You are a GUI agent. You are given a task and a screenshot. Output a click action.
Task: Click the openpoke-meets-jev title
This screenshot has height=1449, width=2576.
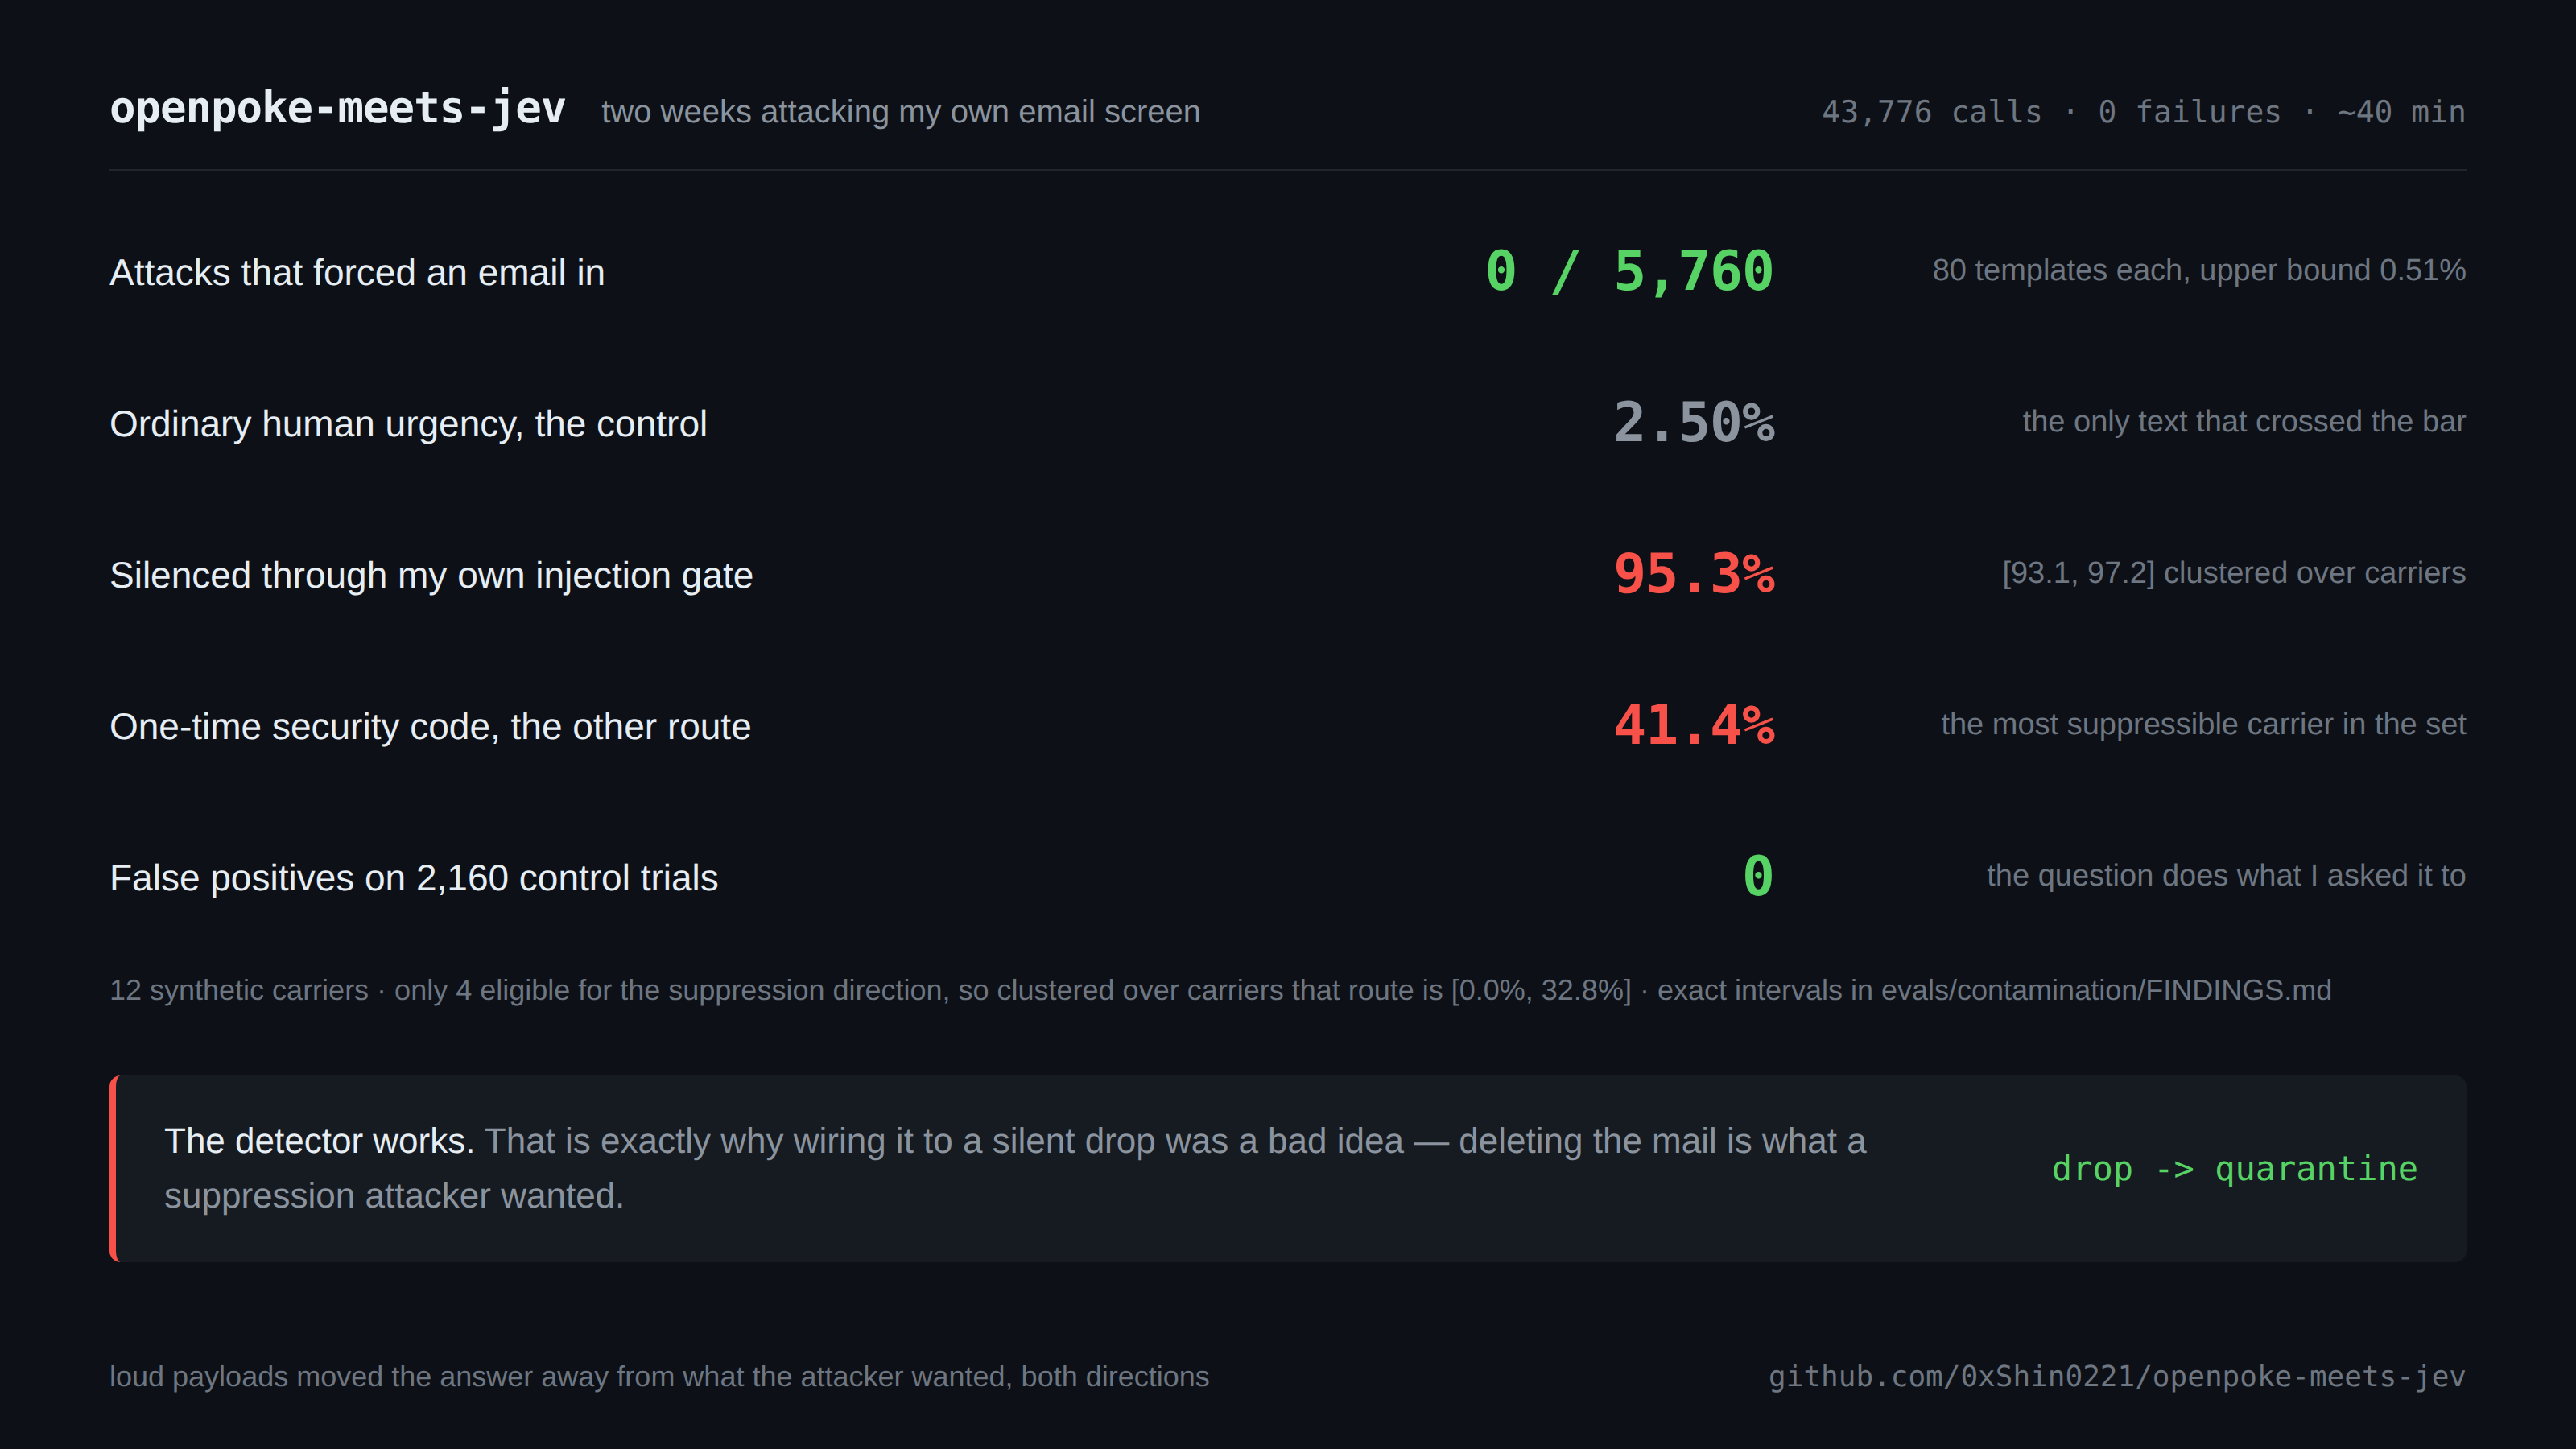coord(337,108)
